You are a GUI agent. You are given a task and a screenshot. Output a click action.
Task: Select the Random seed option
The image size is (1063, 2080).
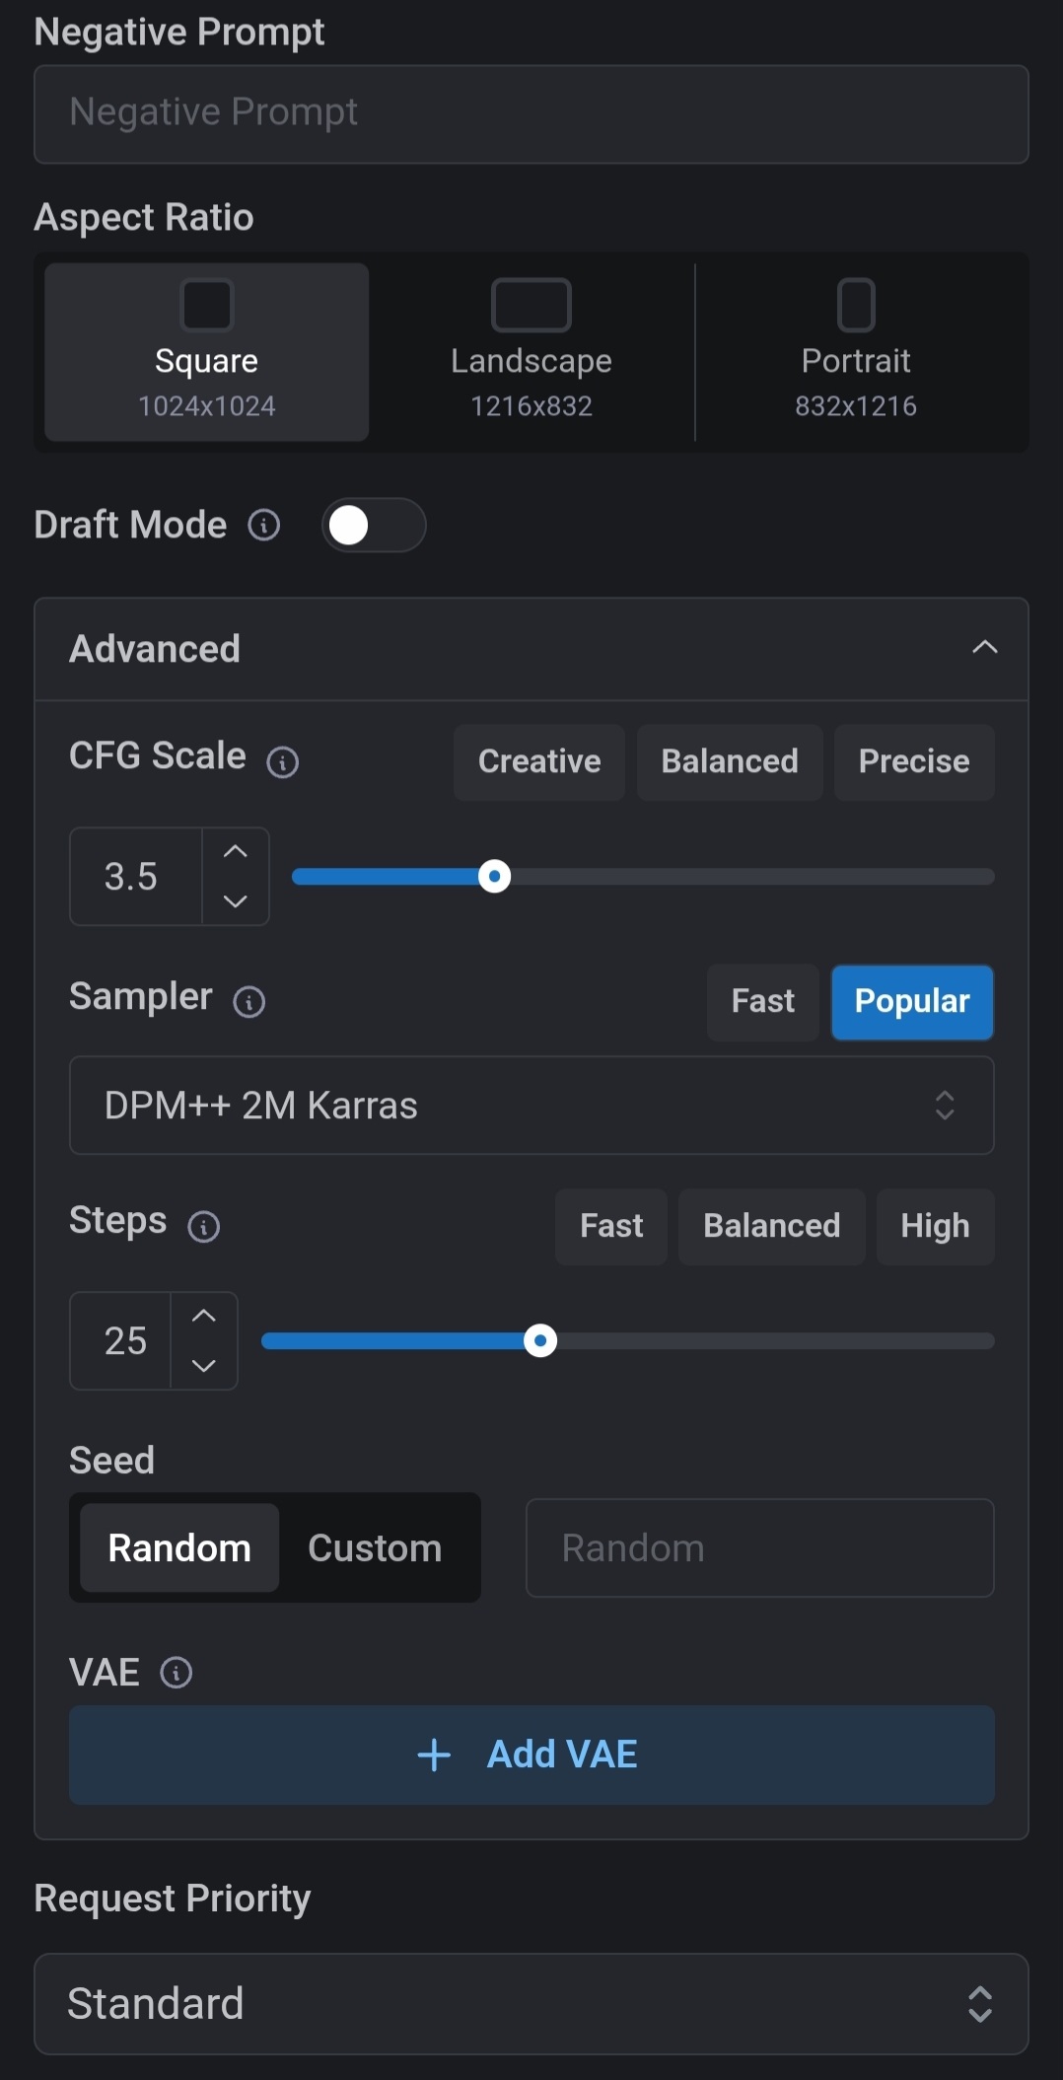click(179, 1547)
